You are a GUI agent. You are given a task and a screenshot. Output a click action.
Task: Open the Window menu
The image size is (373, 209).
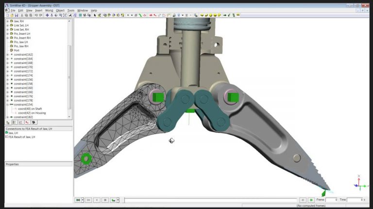[83, 11]
